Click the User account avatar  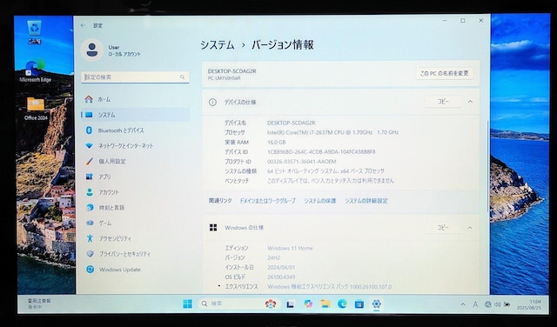point(92,50)
